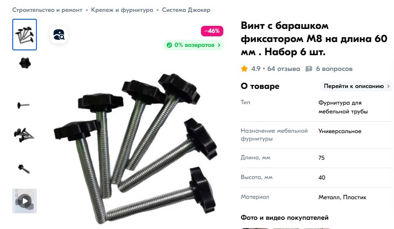
Task: Click the green returns circle icon
Action: click(169, 45)
